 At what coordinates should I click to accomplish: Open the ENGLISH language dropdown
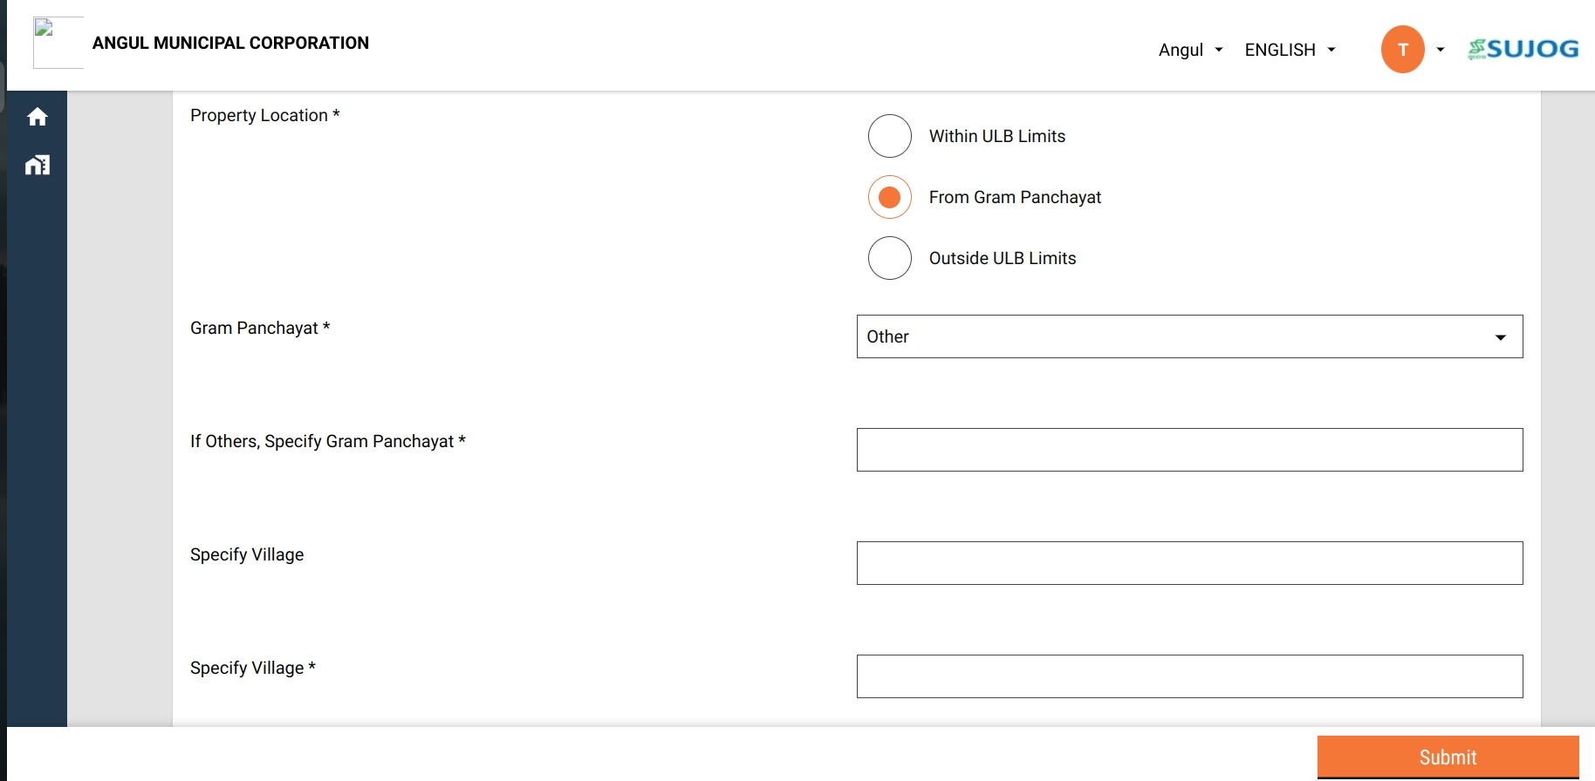tap(1290, 50)
